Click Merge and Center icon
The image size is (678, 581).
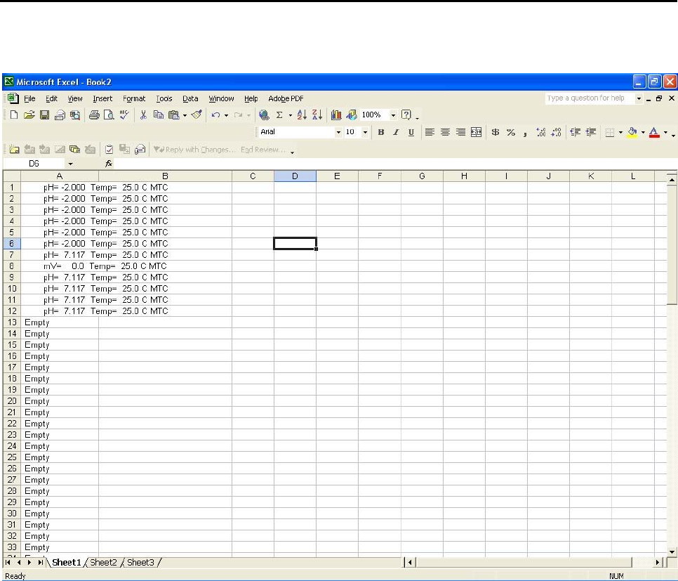[477, 132]
